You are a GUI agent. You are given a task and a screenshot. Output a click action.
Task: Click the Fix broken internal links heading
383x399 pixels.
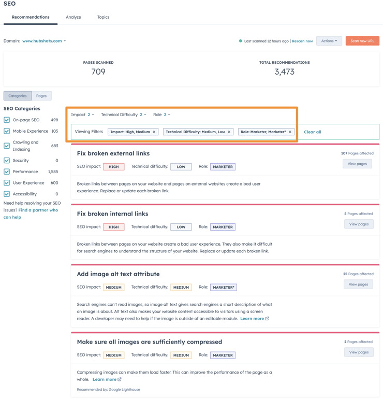pos(113,213)
